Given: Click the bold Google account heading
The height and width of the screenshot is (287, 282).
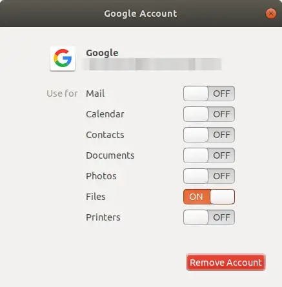Looking at the screenshot, I should click(x=102, y=53).
